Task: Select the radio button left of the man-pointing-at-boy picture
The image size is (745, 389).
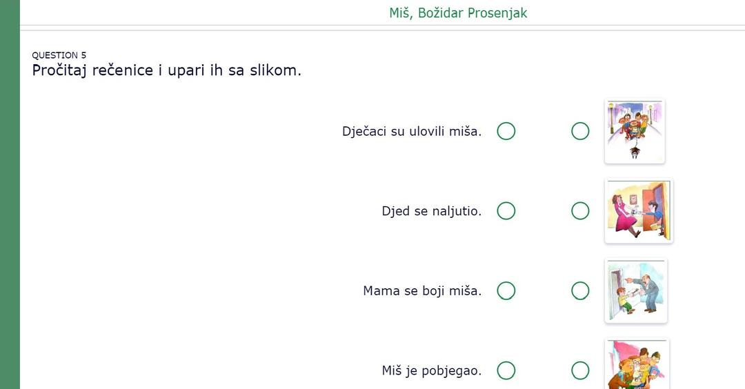Action: point(580,291)
